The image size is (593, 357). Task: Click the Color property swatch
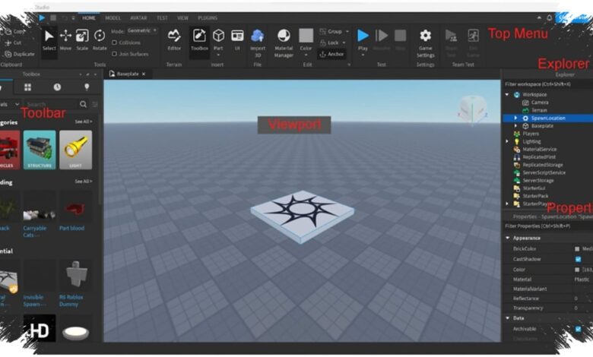[577, 270]
